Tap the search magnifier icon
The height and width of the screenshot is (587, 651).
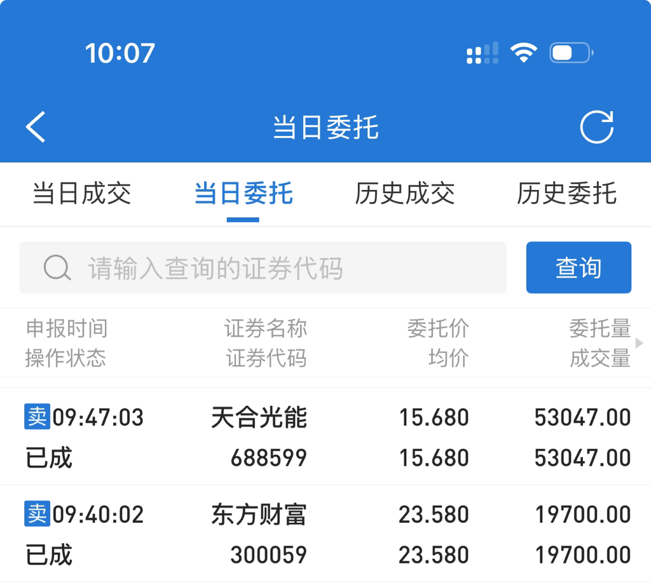(57, 267)
